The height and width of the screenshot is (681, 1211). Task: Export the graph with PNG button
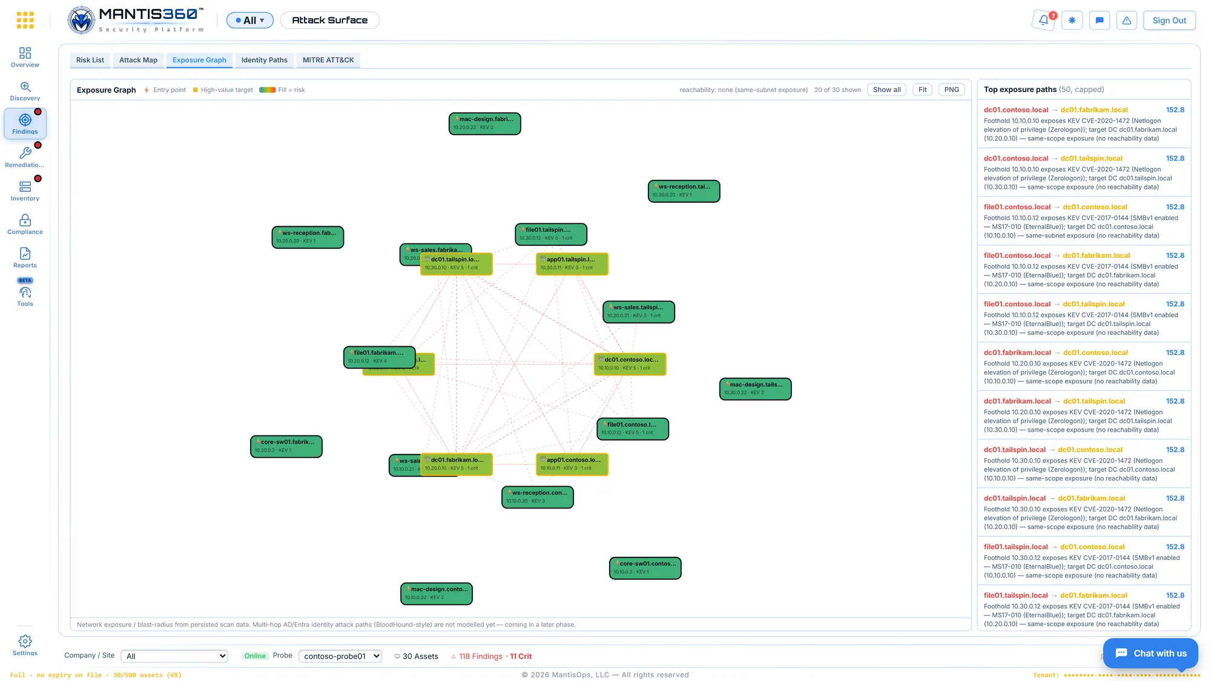click(952, 90)
